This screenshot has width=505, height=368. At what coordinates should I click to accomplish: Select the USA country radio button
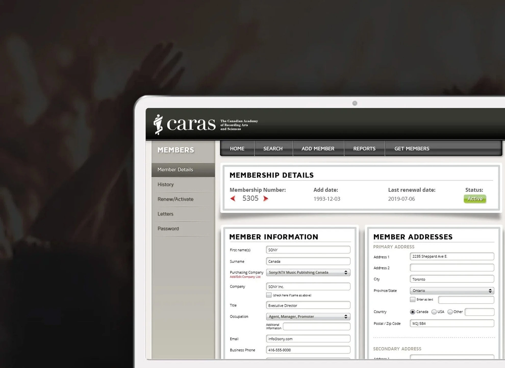(434, 312)
